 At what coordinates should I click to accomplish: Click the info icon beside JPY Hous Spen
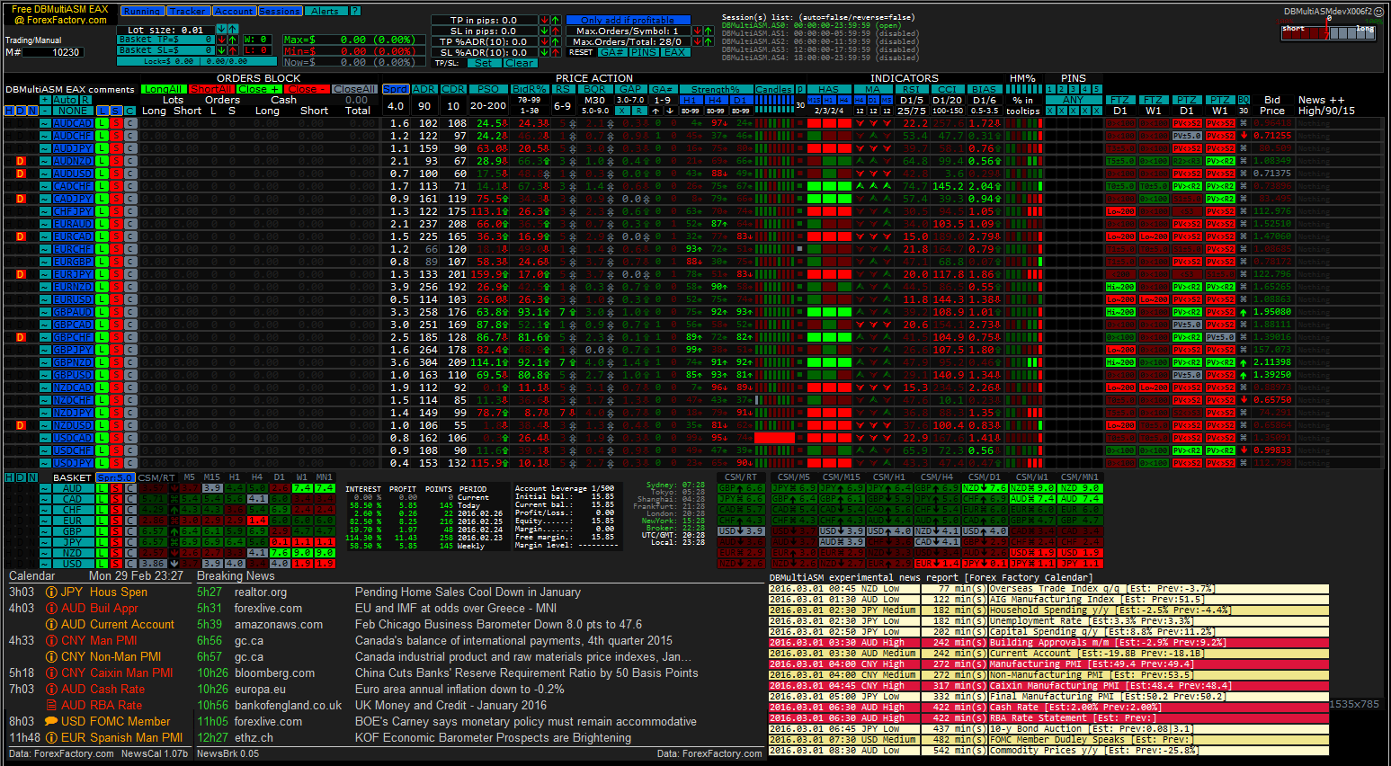(x=51, y=592)
